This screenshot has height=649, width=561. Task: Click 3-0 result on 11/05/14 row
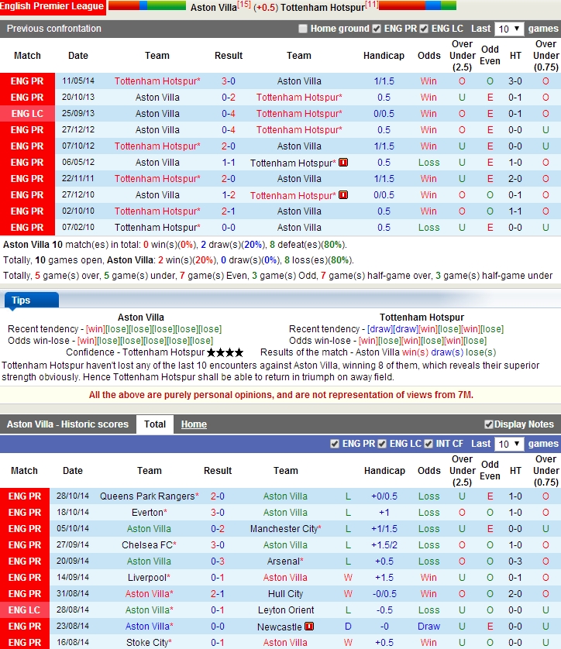point(228,81)
